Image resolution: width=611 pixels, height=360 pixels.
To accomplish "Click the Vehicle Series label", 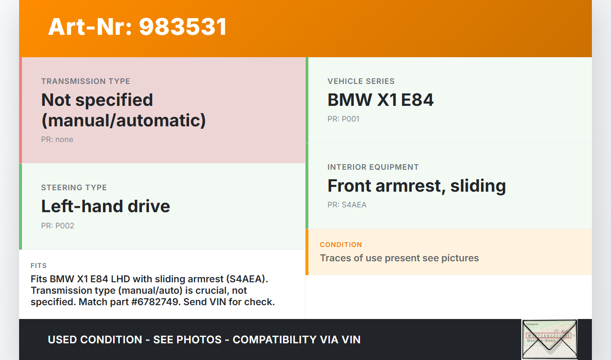I will (361, 81).
